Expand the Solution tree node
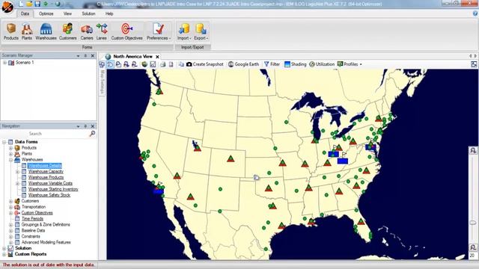The image size is (479, 269). [x=4, y=248]
